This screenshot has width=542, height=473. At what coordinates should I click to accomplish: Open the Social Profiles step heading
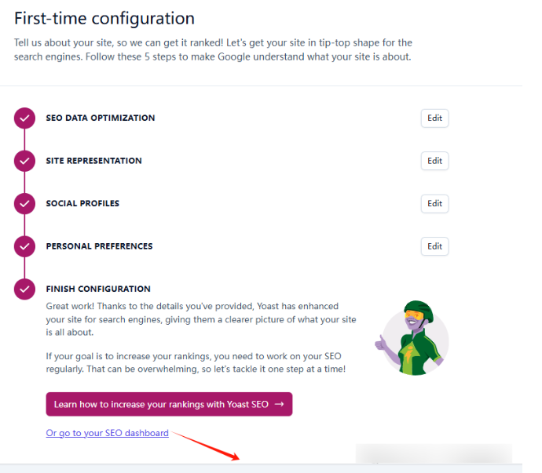(x=83, y=204)
